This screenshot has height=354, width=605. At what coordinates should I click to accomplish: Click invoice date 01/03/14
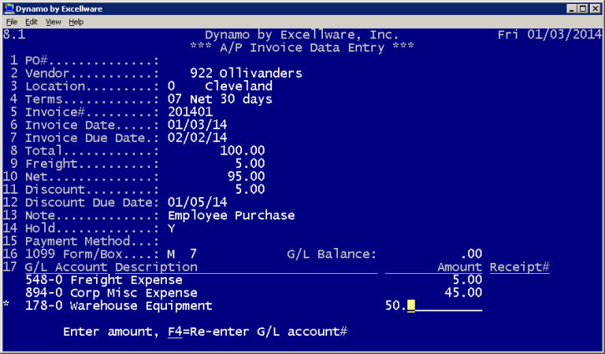(x=197, y=125)
